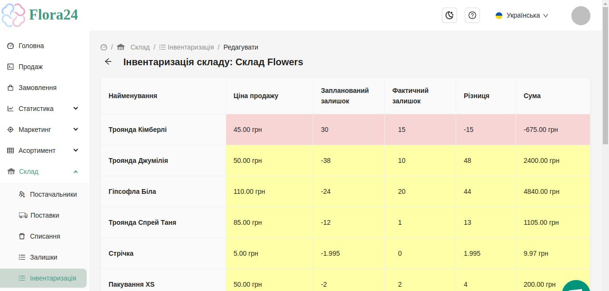The image size is (609, 291).
Task: Open Поставки submenu item
Action: pyautogui.click(x=45, y=215)
